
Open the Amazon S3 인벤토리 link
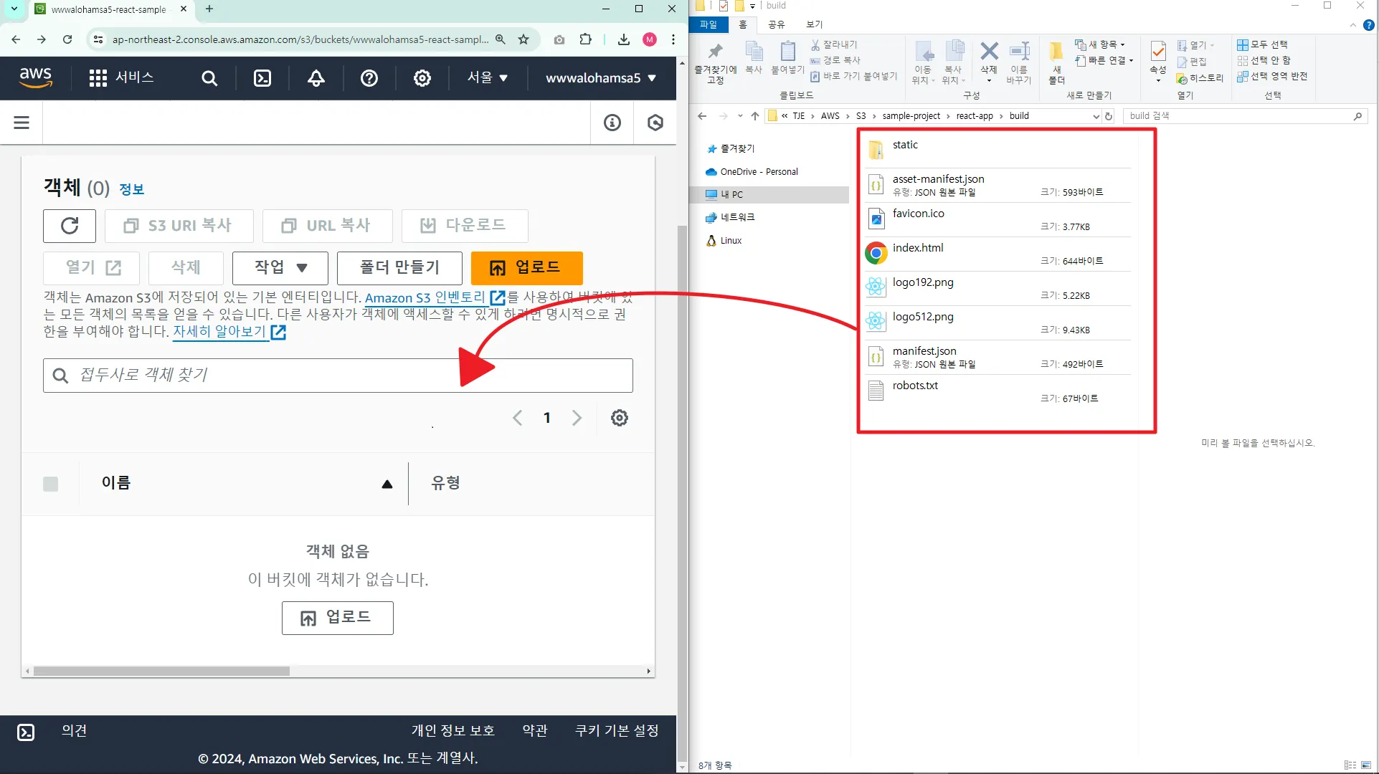425,297
